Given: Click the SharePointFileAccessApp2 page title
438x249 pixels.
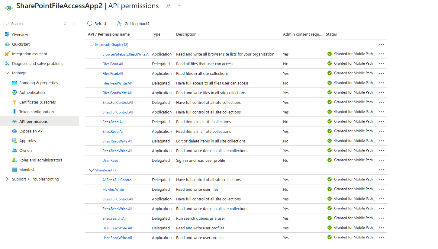Looking at the screenshot, I should pos(59,6).
